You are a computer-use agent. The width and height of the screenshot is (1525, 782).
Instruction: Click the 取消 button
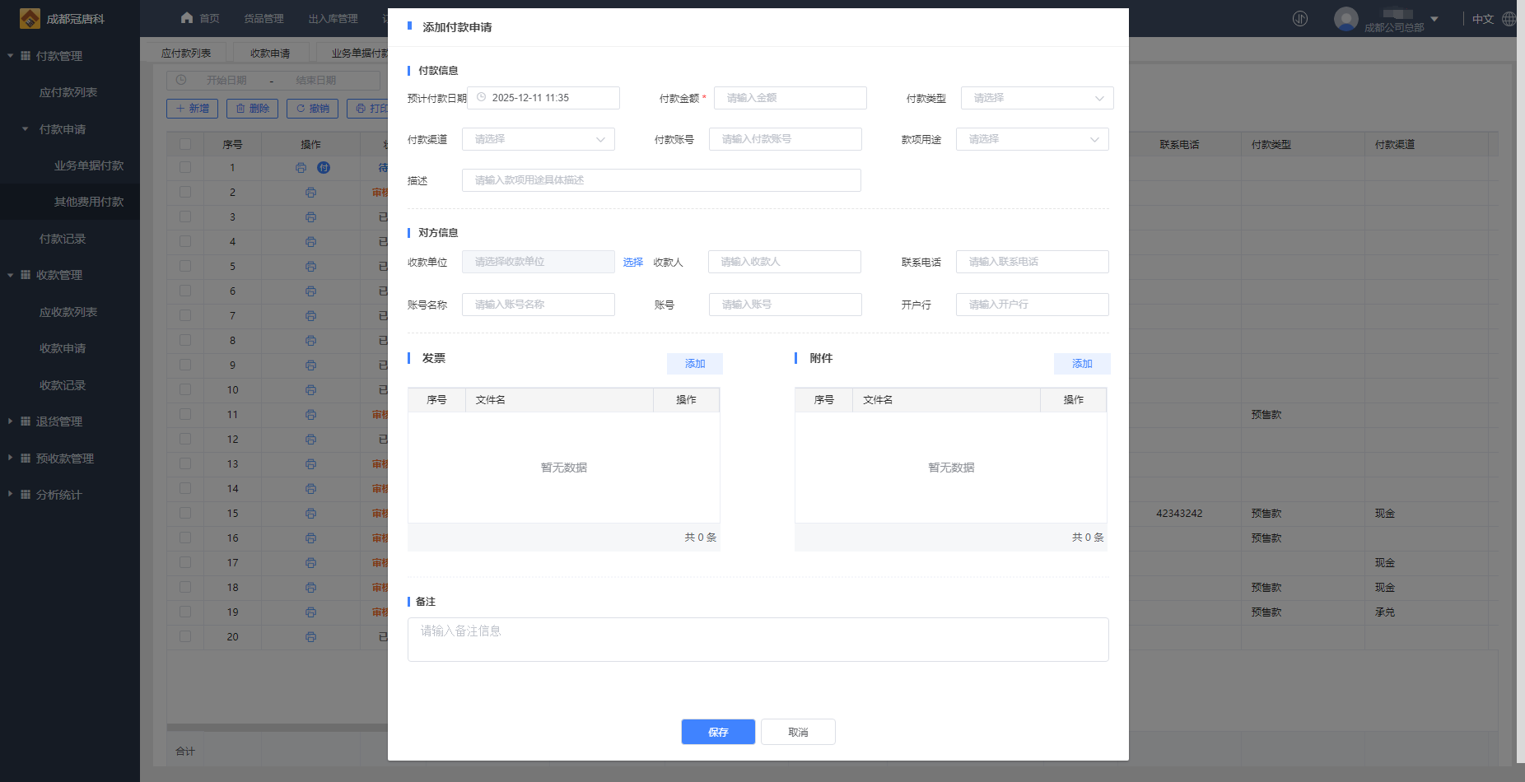[798, 732]
